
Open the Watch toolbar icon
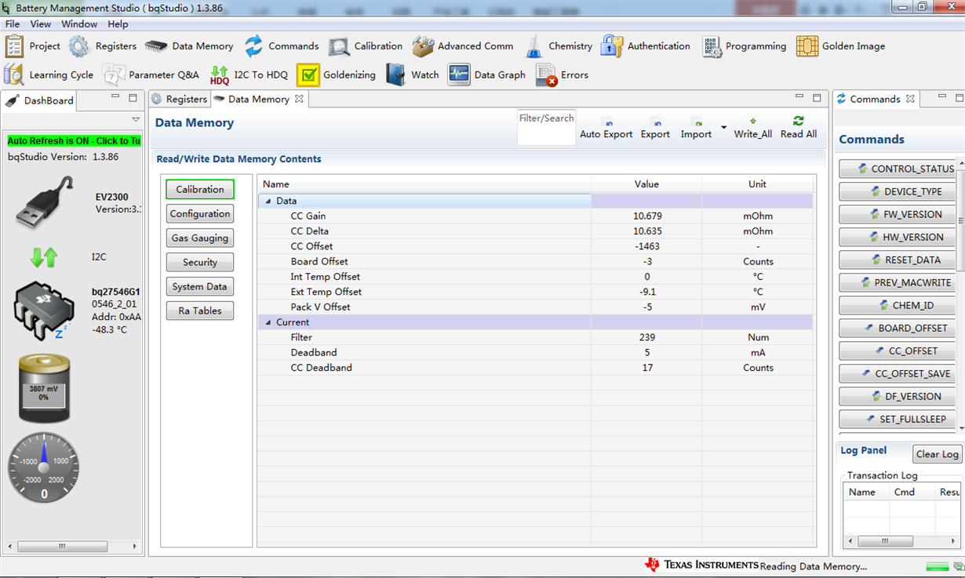point(395,75)
